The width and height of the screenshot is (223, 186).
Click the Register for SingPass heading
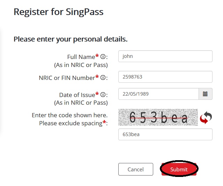58,12
